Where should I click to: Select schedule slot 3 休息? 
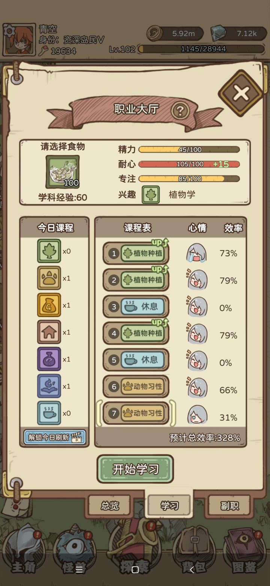(x=136, y=307)
